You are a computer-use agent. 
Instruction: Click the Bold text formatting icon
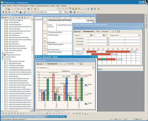point(3,12)
